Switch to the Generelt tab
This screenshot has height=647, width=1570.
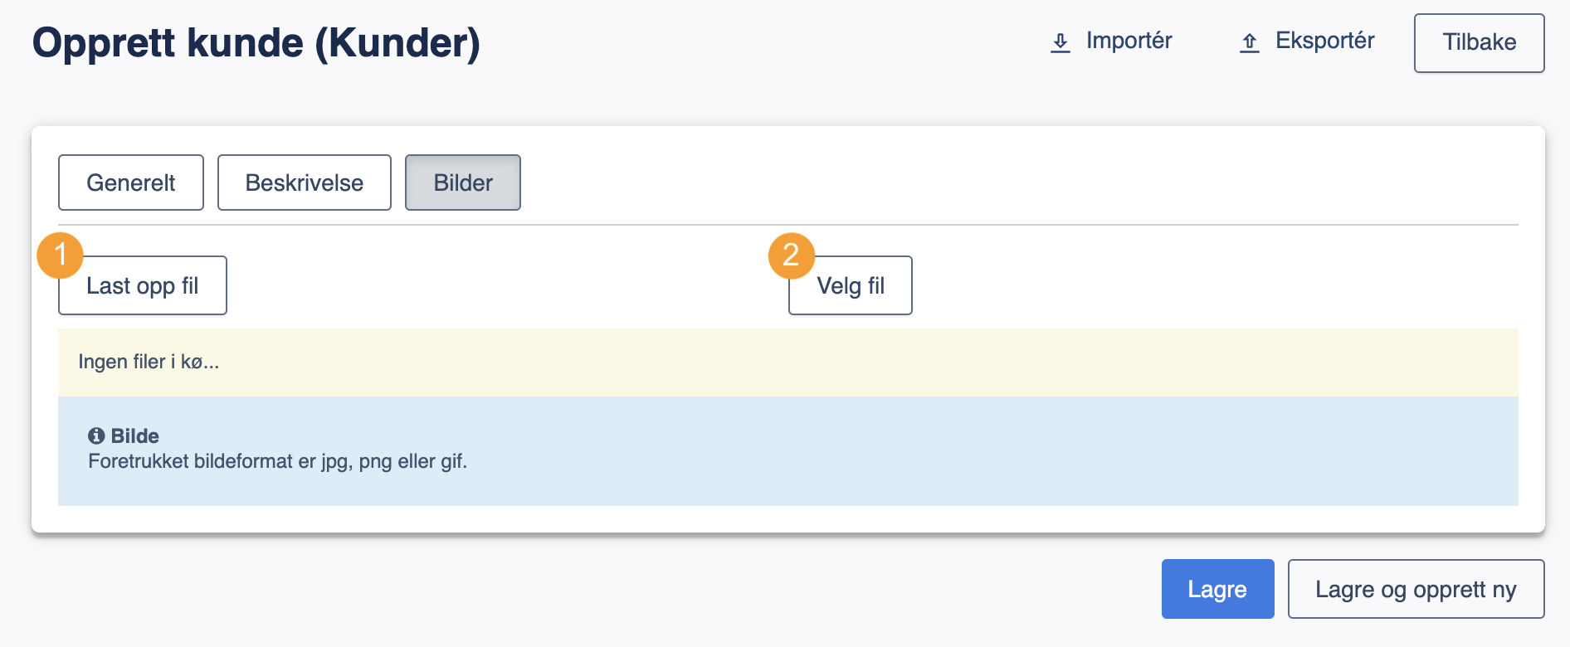131,182
